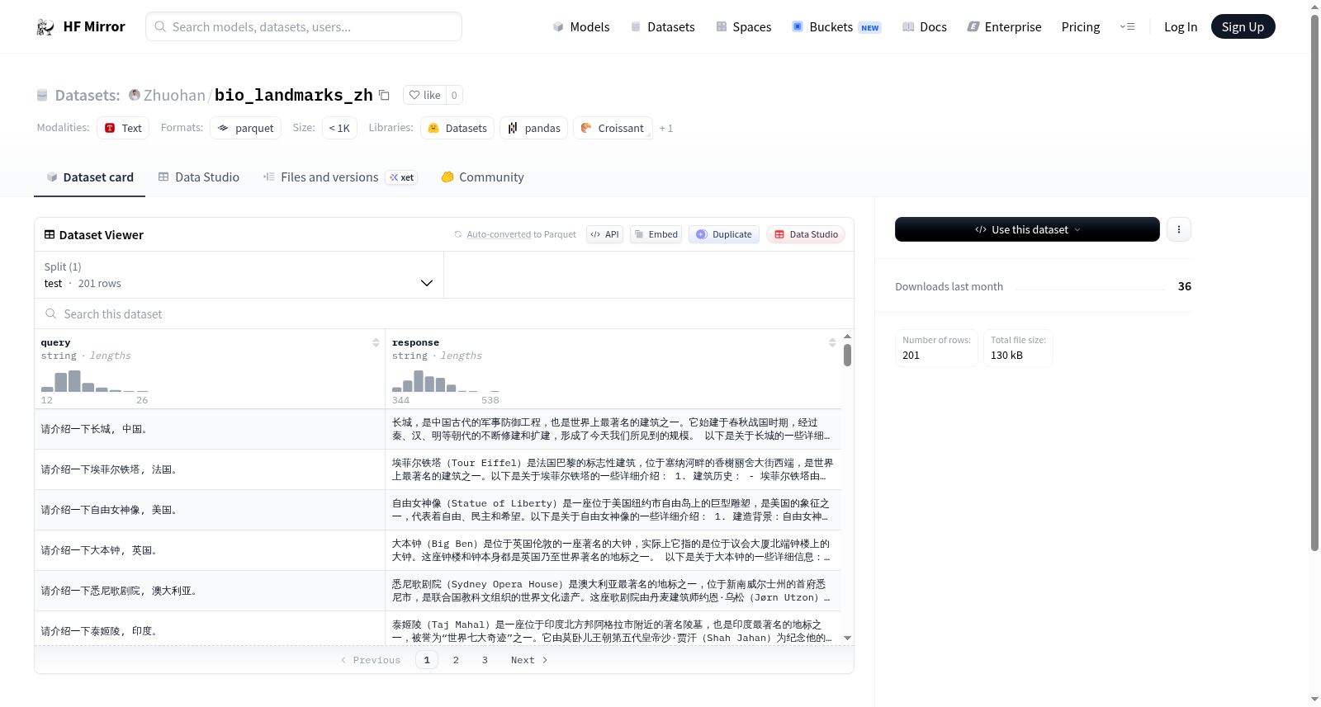Open the Community tab
Viewport: 1321px width, 707px height.
(x=482, y=177)
